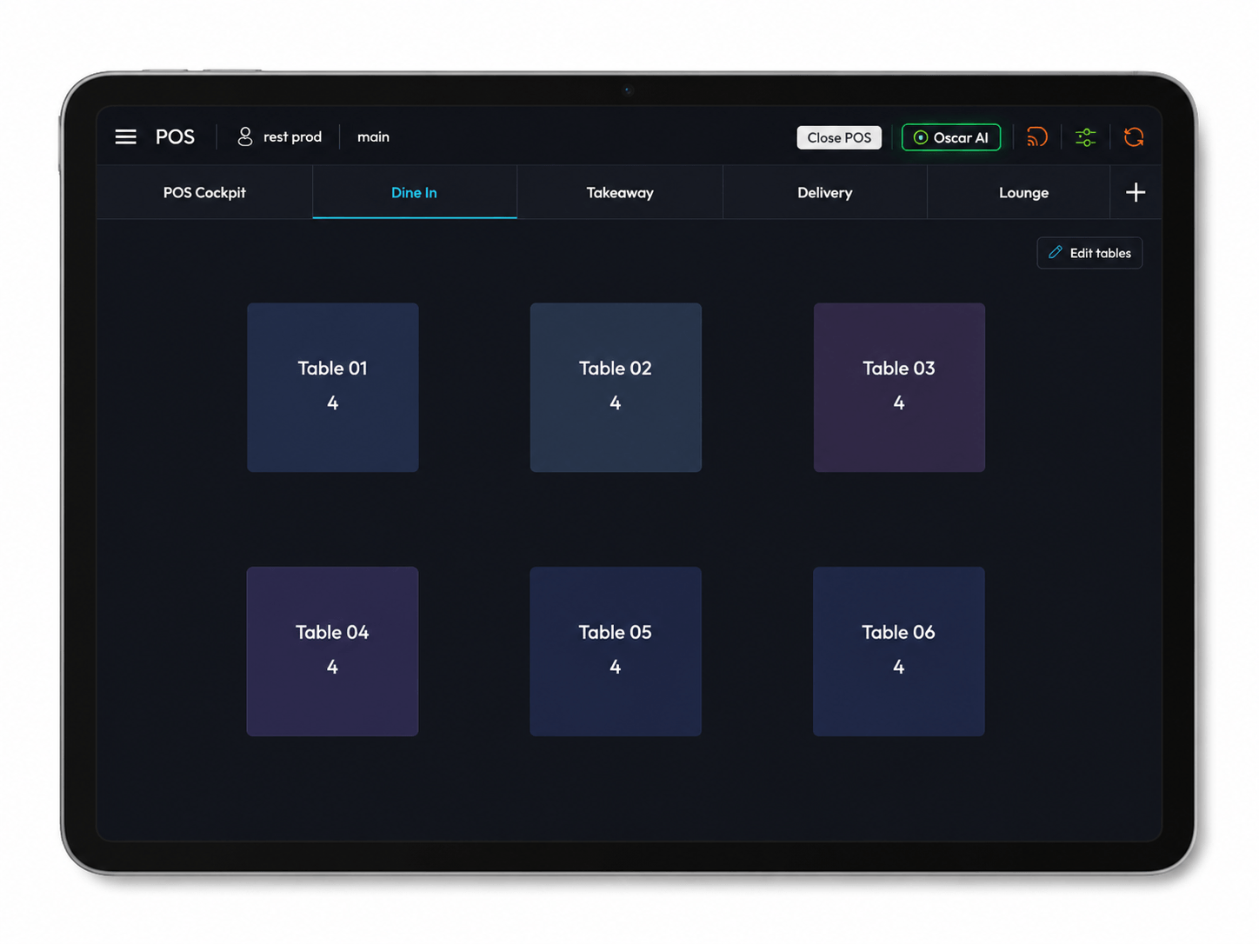Open the orange cast feed icon
Image resolution: width=1259 pixels, height=944 pixels.
coord(1037,137)
